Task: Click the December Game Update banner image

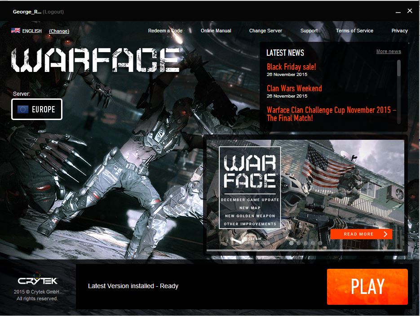Action: point(305,195)
